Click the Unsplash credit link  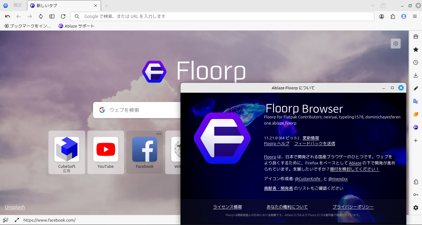click(15, 207)
